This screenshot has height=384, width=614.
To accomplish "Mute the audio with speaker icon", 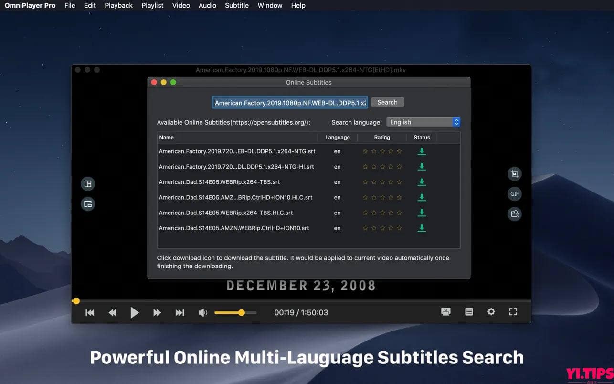I will [203, 313].
